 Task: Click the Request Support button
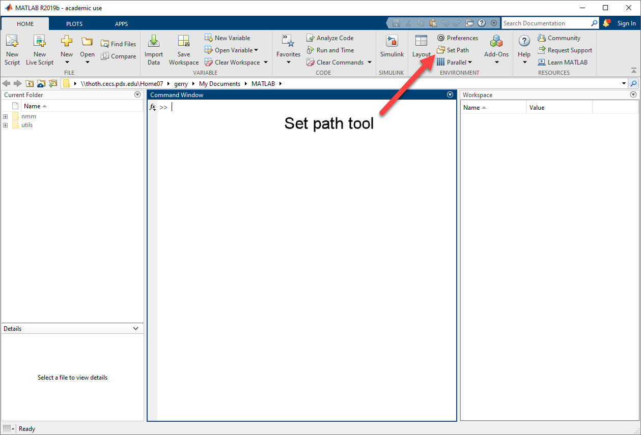coord(565,50)
